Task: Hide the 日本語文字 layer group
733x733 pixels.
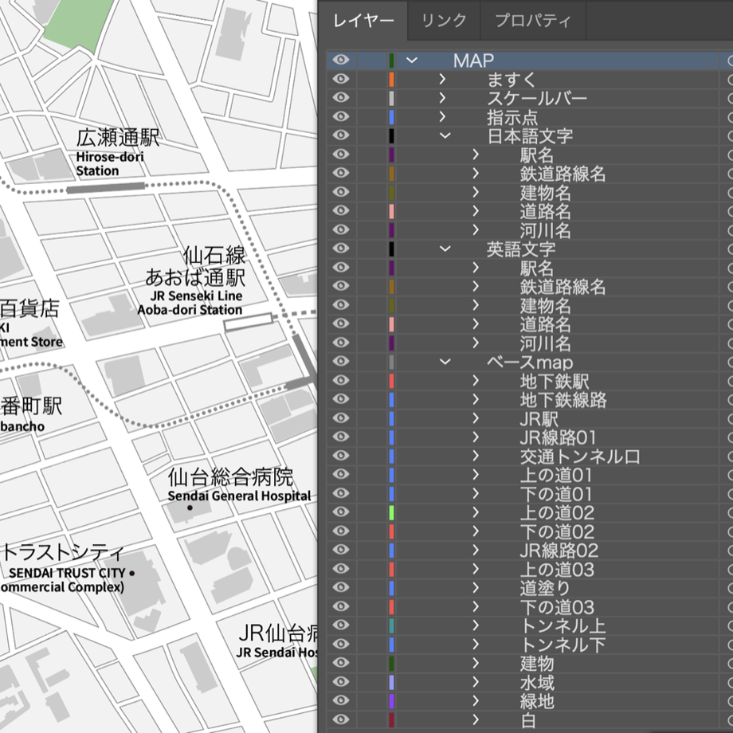Action: click(341, 135)
